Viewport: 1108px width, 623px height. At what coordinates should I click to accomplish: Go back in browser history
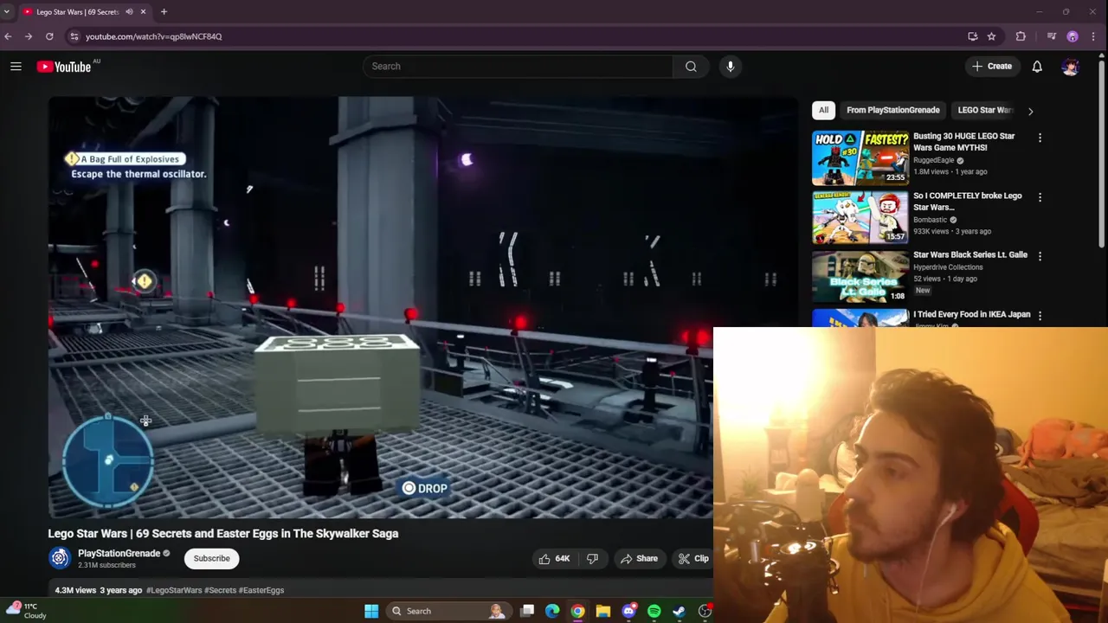pos(8,36)
